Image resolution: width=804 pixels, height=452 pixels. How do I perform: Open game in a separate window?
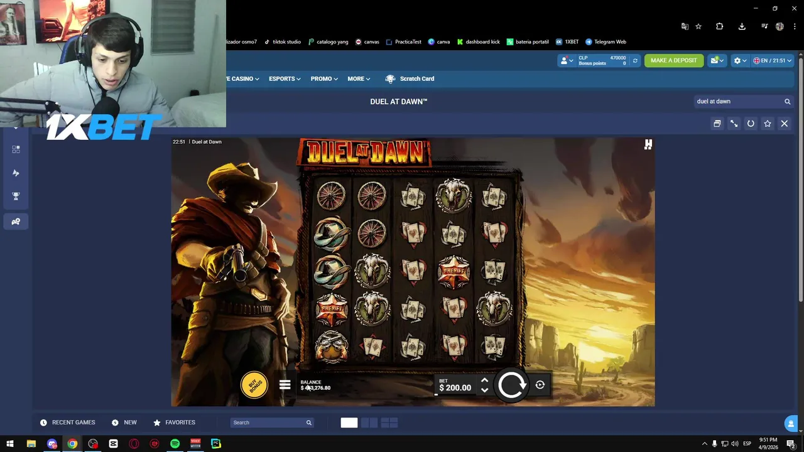[717, 124]
